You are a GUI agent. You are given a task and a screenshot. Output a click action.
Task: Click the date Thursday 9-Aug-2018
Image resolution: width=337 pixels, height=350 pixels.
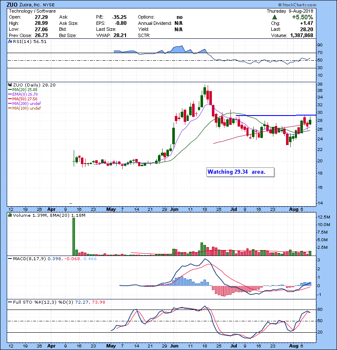click(x=290, y=11)
